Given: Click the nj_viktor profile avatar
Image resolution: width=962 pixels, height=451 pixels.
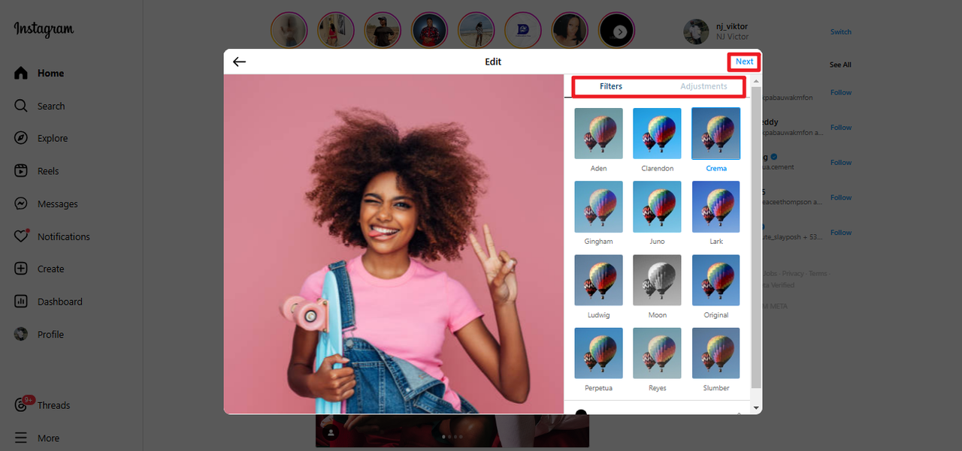Looking at the screenshot, I should click(696, 32).
